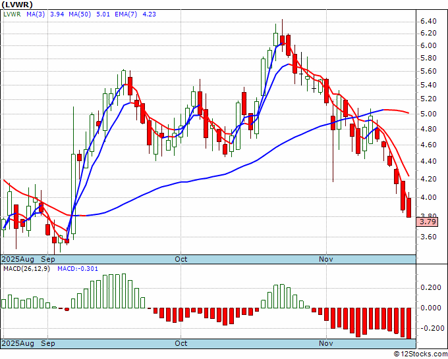Click the Nov label on MACD axis
448x359 pixels.
[x=326, y=343]
